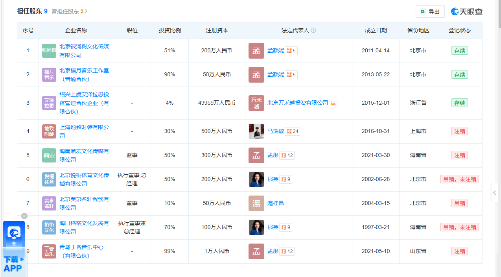Open the help icon beside 法定代表人 header
The image size is (501, 277).
[x=313, y=30]
